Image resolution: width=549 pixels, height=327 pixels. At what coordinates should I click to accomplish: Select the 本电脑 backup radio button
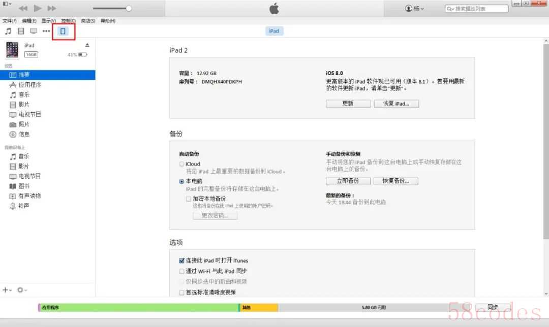pyautogui.click(x=181, y=181)
